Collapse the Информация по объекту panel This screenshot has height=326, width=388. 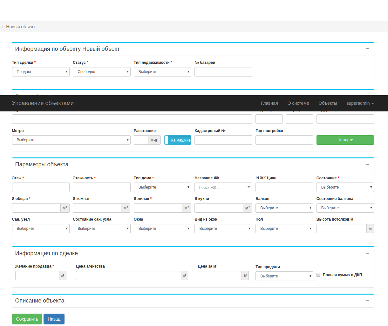point(367,49)
